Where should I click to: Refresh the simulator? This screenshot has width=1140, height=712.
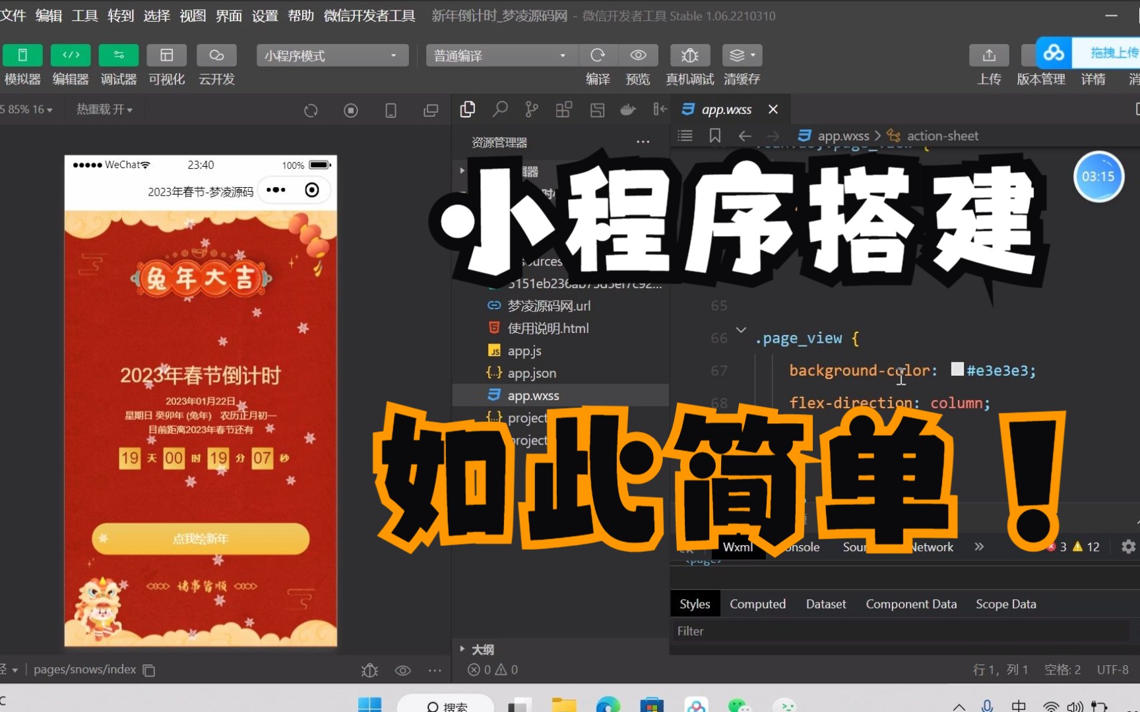(311, 110)
